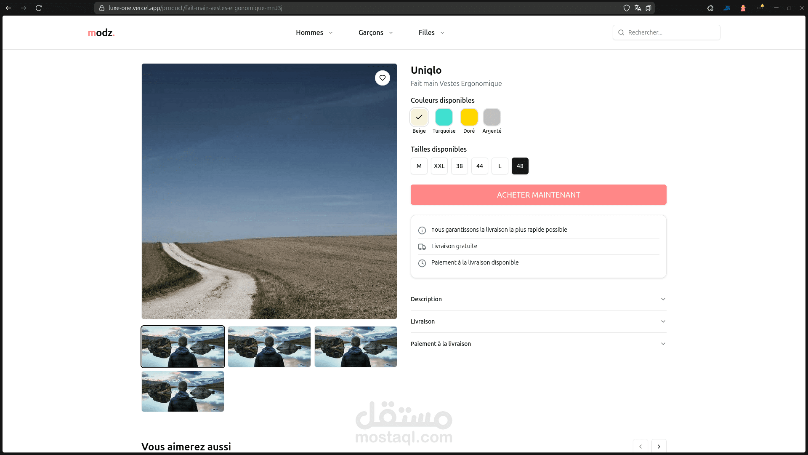
Task: Click the search magnifier icon
Action: click(x=621, y=32)
